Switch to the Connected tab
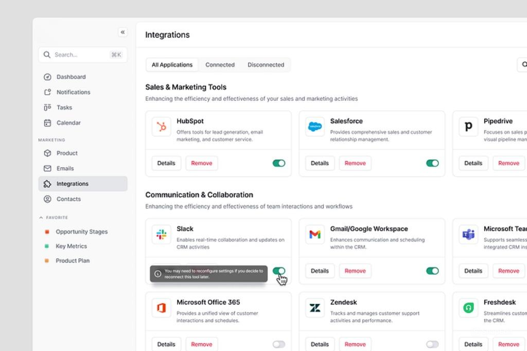This screenshot has height=351, width=527. (x=220, y=65)
